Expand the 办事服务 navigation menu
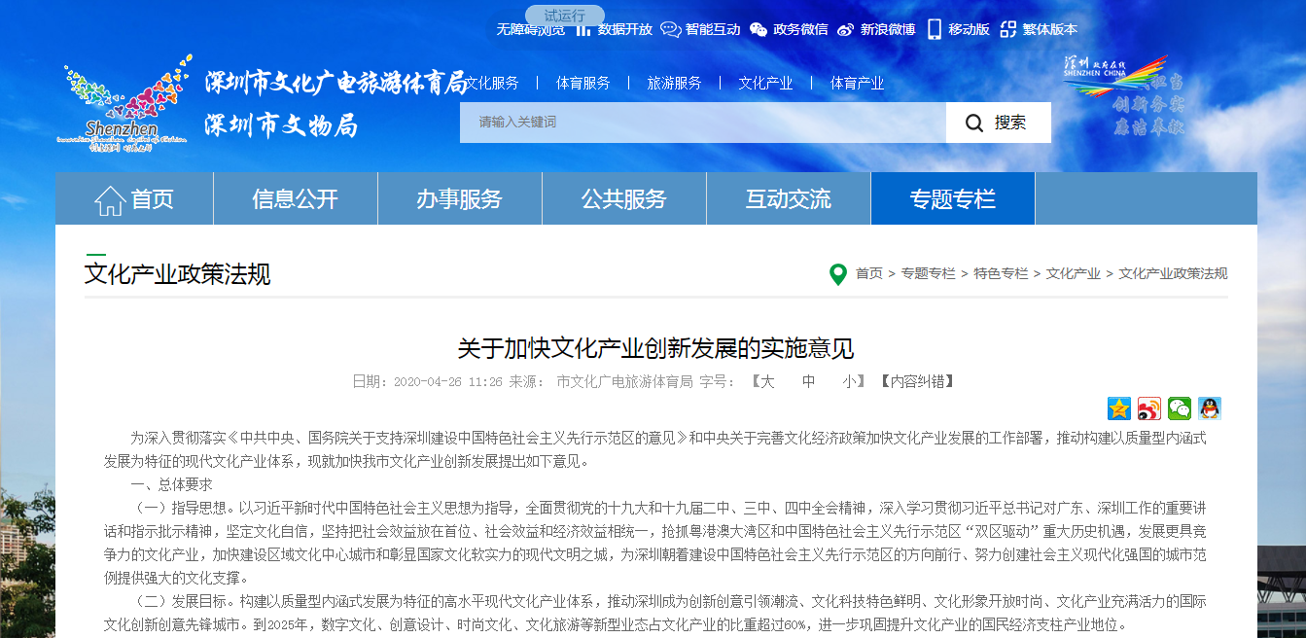The width and height of the screenshot is (1306, 638). 459,199
